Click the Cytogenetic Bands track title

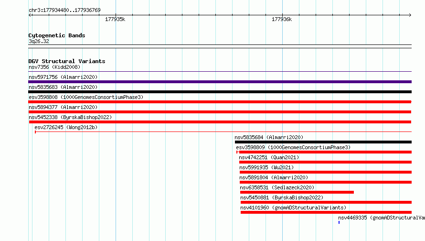(x=57, y=35)
